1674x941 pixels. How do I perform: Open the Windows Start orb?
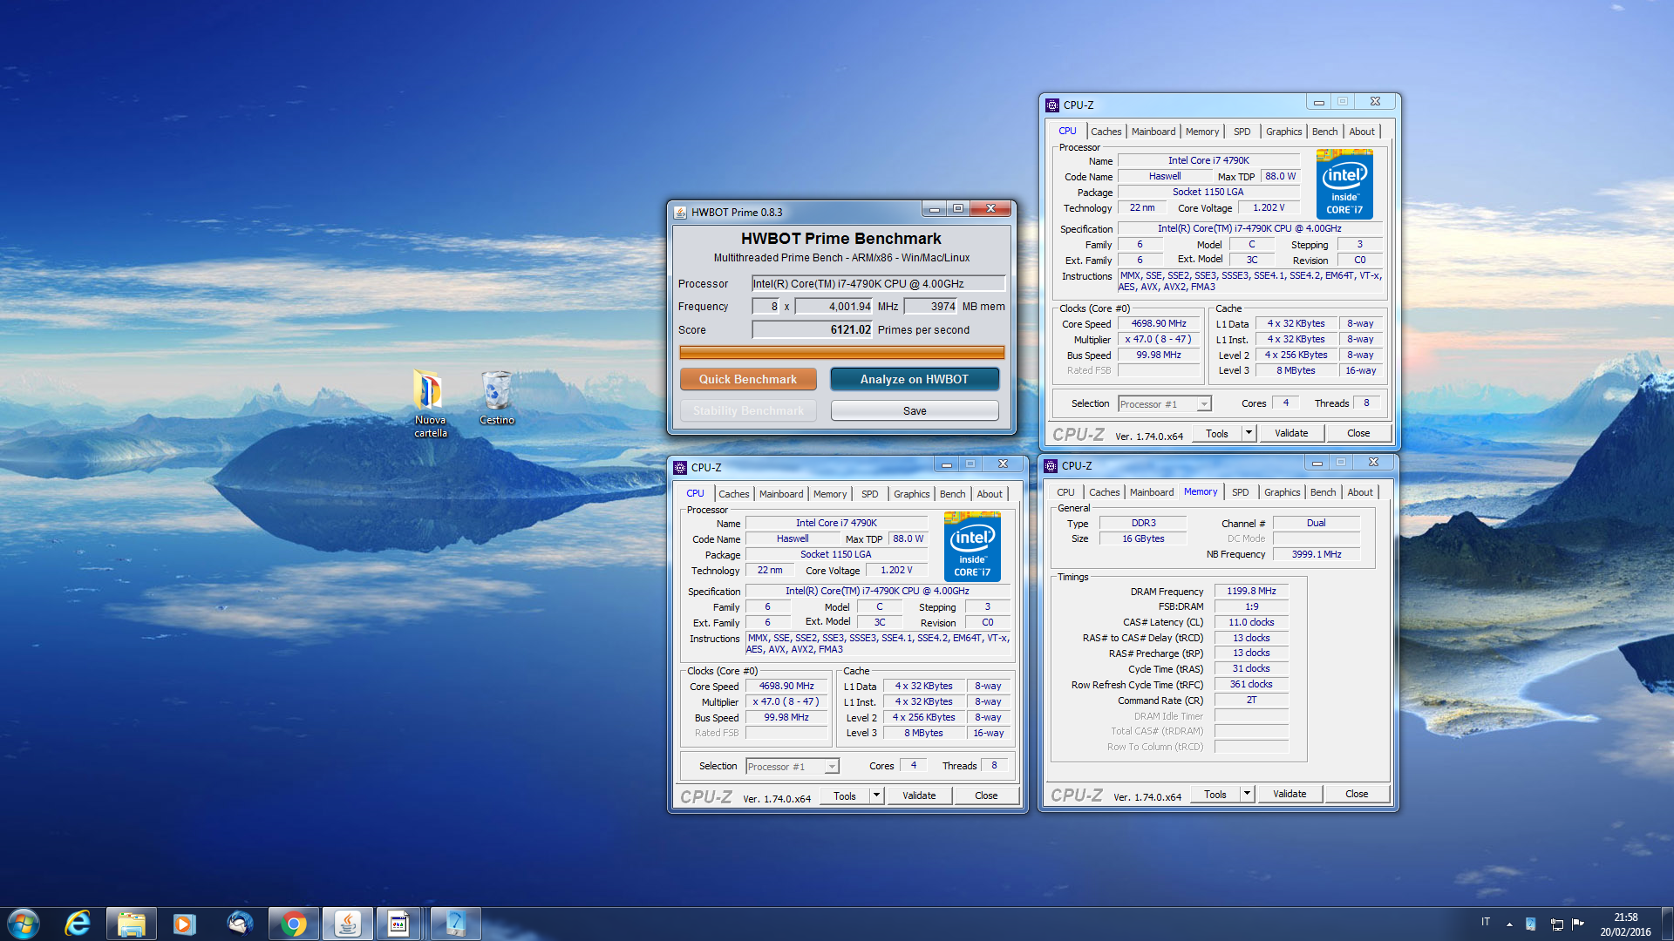24,924
